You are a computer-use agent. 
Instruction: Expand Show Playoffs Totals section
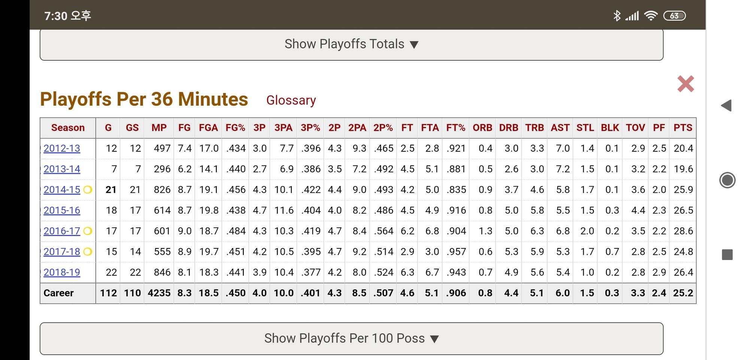click(351, 44)
